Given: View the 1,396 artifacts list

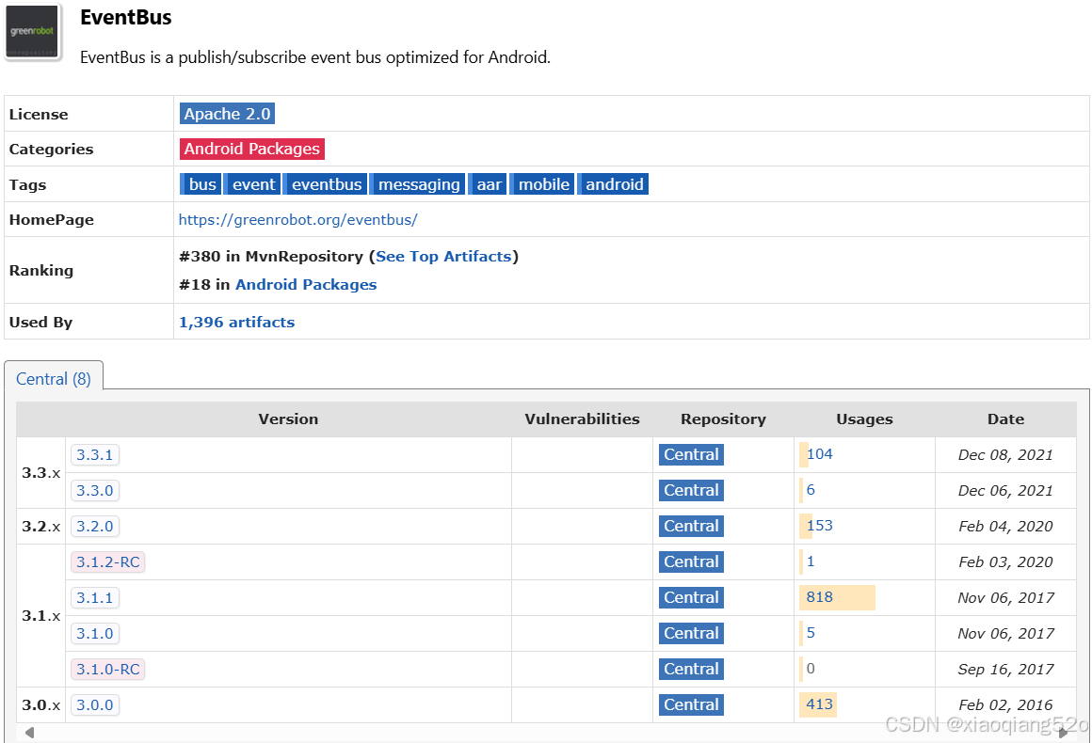Looking at the screenshot, I should [236, 322].
